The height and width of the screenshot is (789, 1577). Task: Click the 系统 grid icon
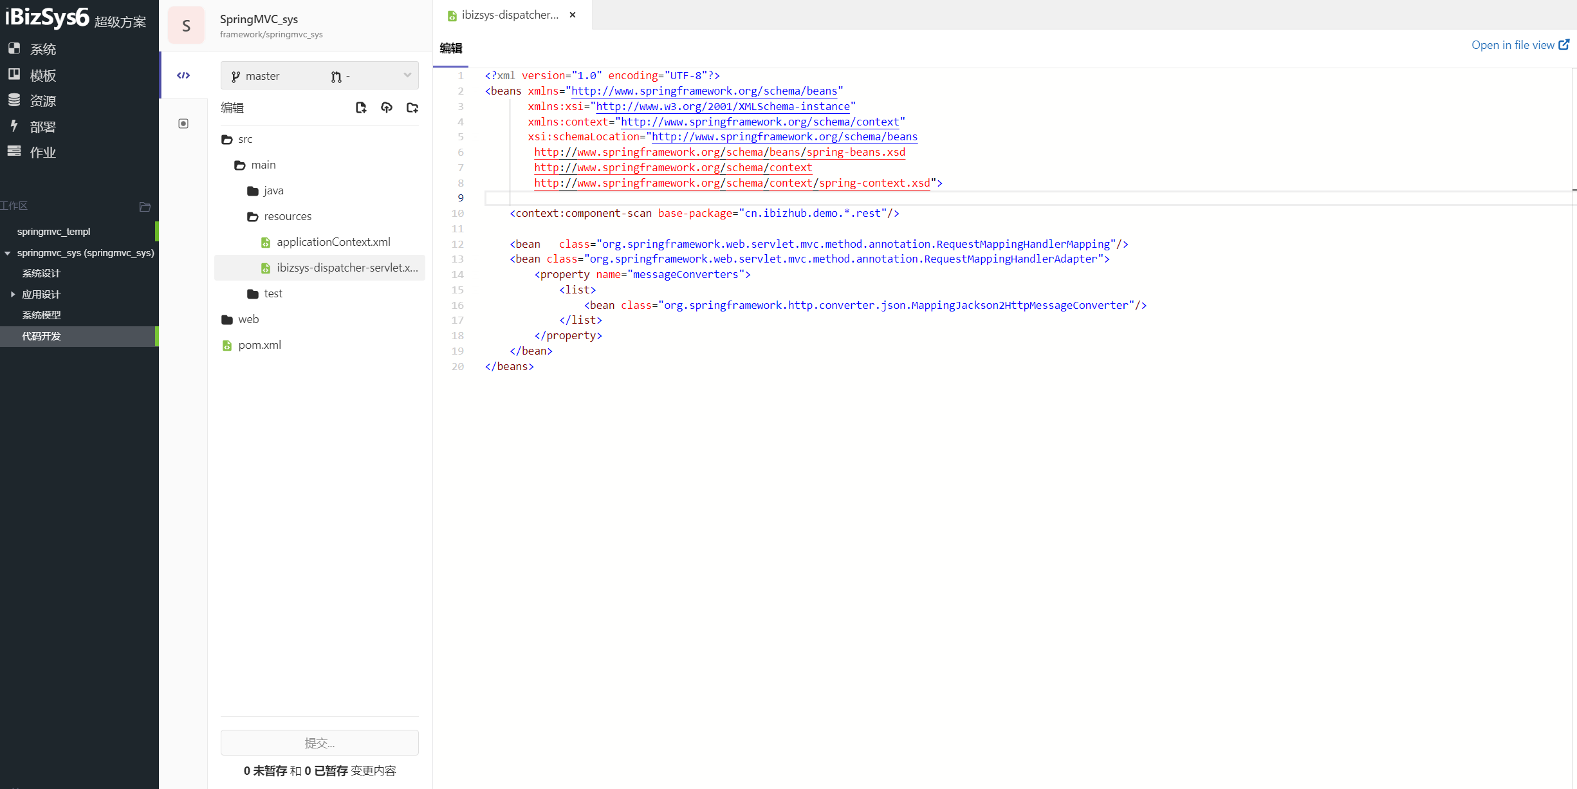tap(14, 48)
